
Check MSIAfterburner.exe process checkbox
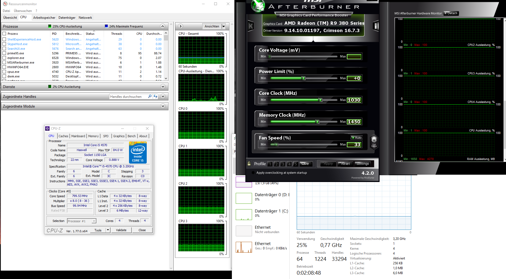[4, 62]
